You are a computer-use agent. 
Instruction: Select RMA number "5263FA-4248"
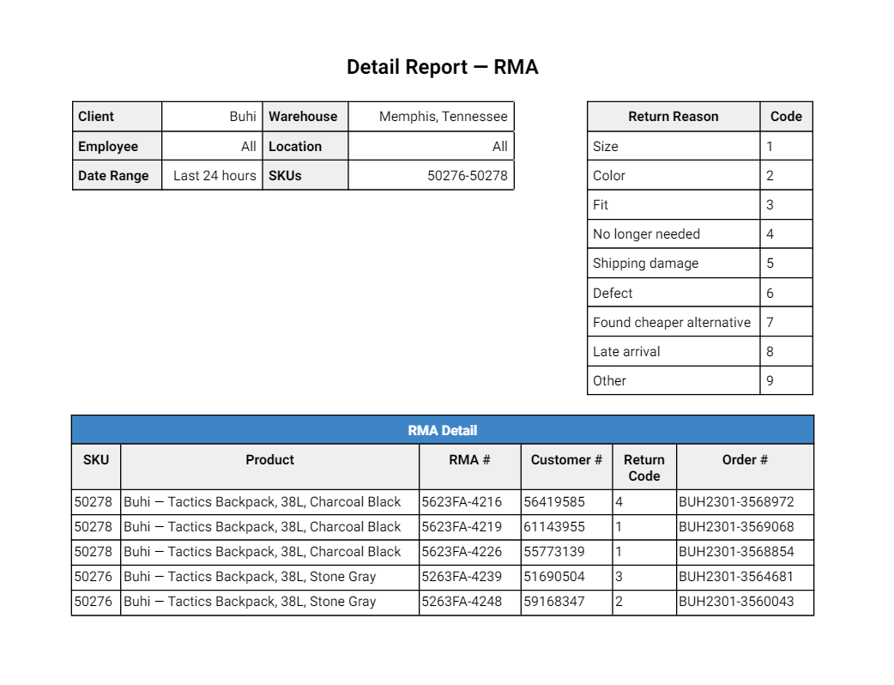tap(462, 601)
